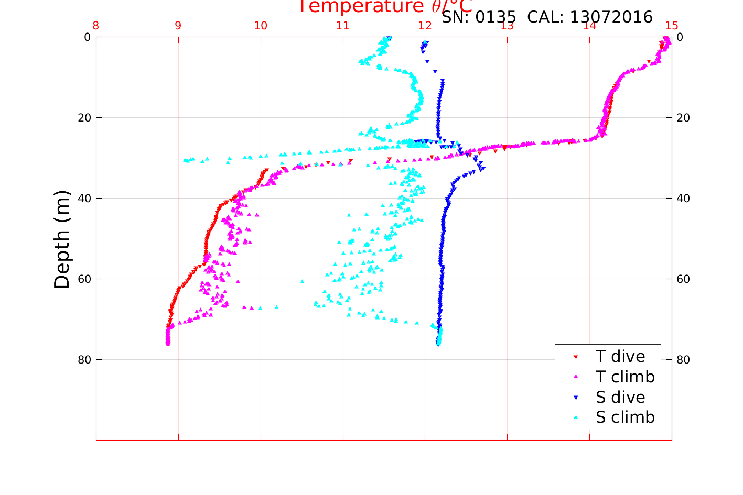Click the 'T climb' legend entry
The image size is (743, 495).
pyautogui.click(x=625, y=377)
